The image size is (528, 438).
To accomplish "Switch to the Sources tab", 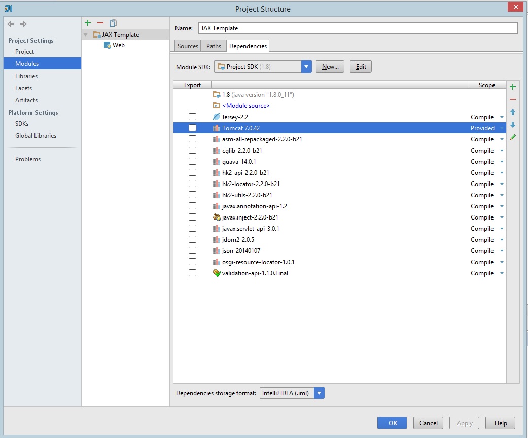I will 188,46.
